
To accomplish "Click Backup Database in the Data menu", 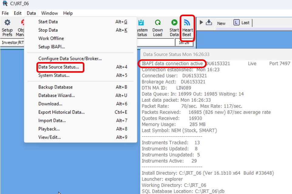I will tap(56, 87).
